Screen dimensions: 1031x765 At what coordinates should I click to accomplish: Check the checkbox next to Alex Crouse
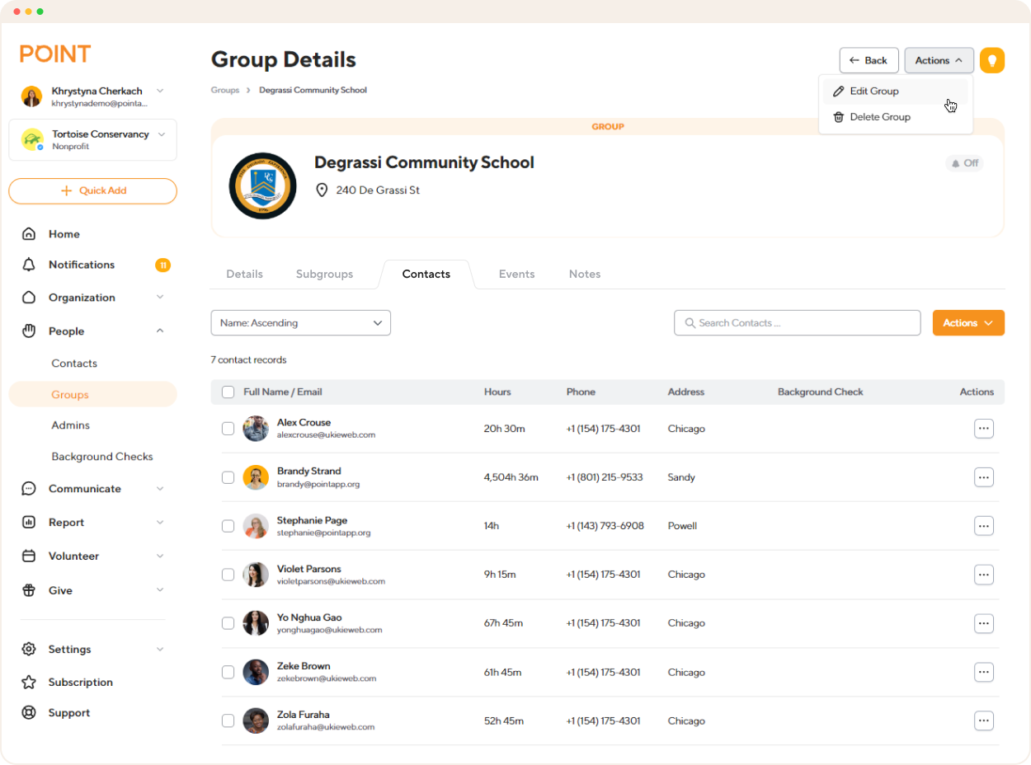coord(228,428)
